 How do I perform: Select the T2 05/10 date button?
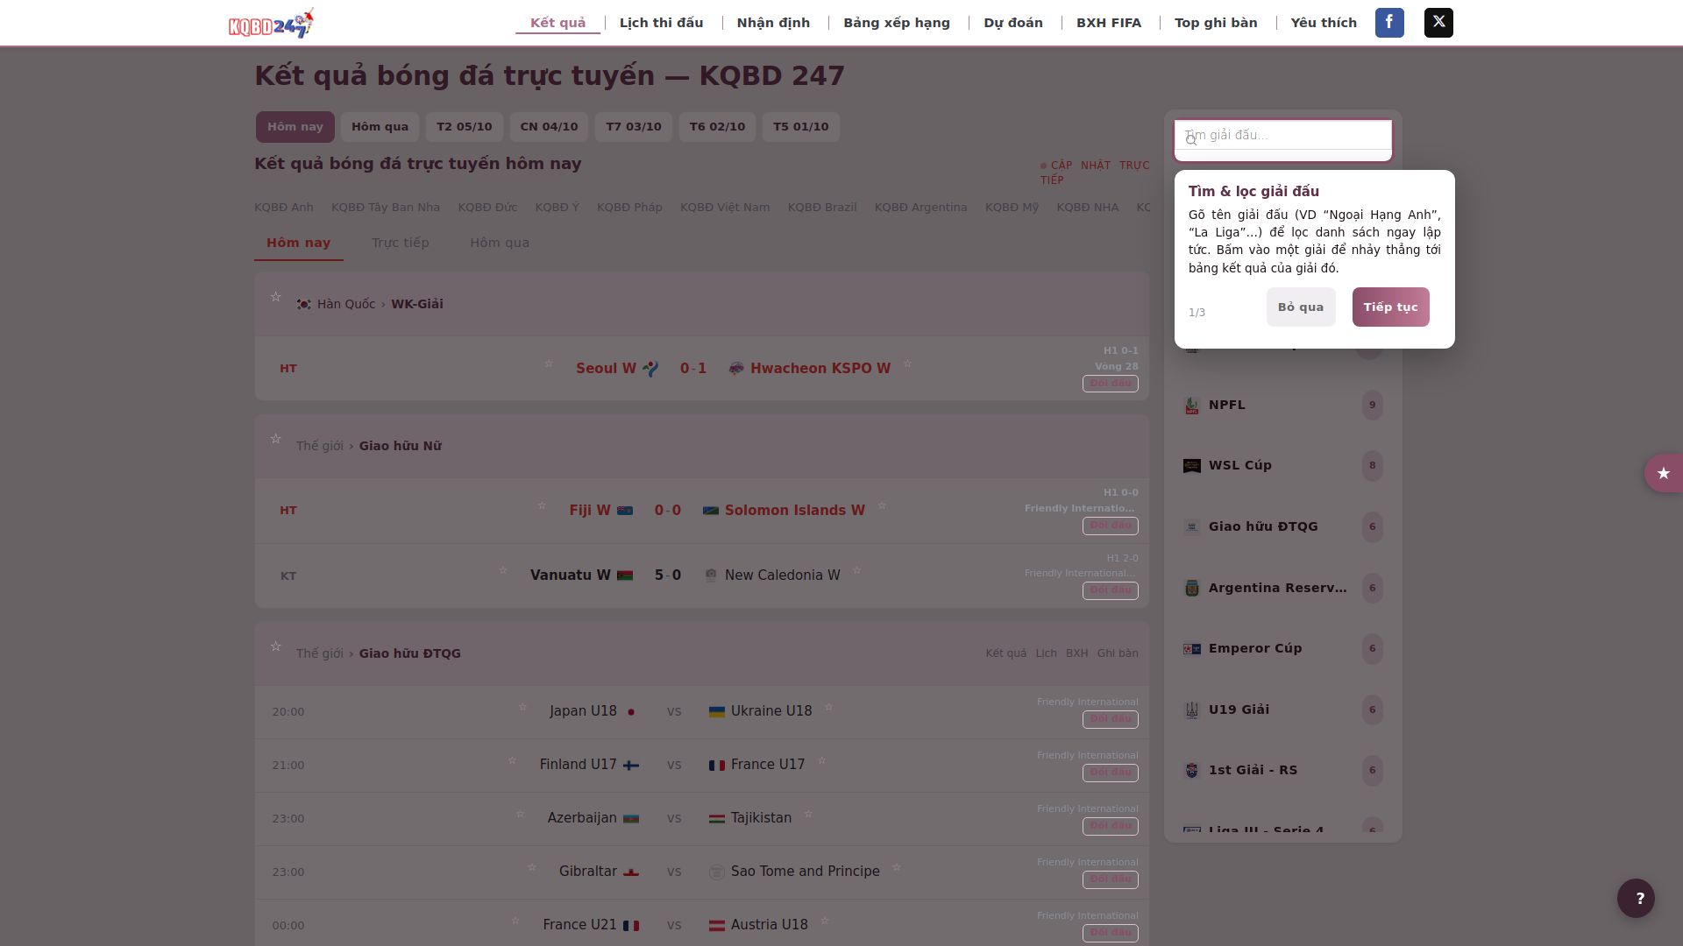tap(465, 127)
